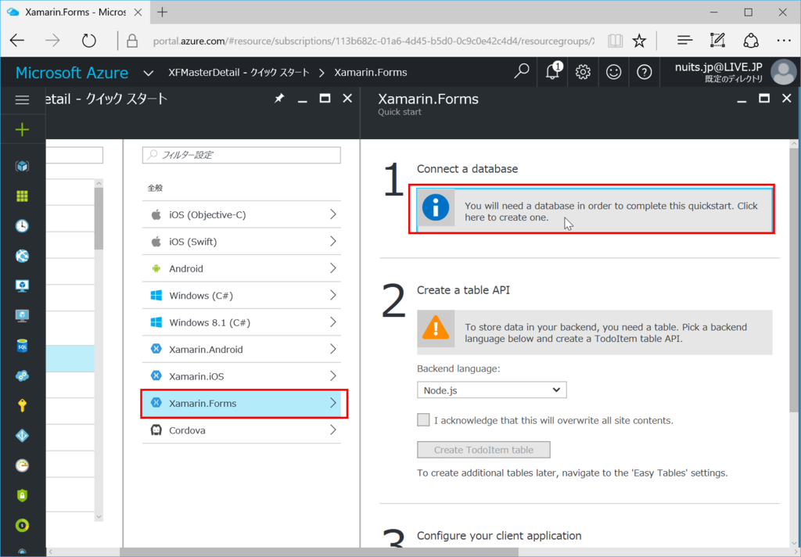Select Xamarin.Forms quick start
This screenshot has width=801, height=557.
[241, 403]
